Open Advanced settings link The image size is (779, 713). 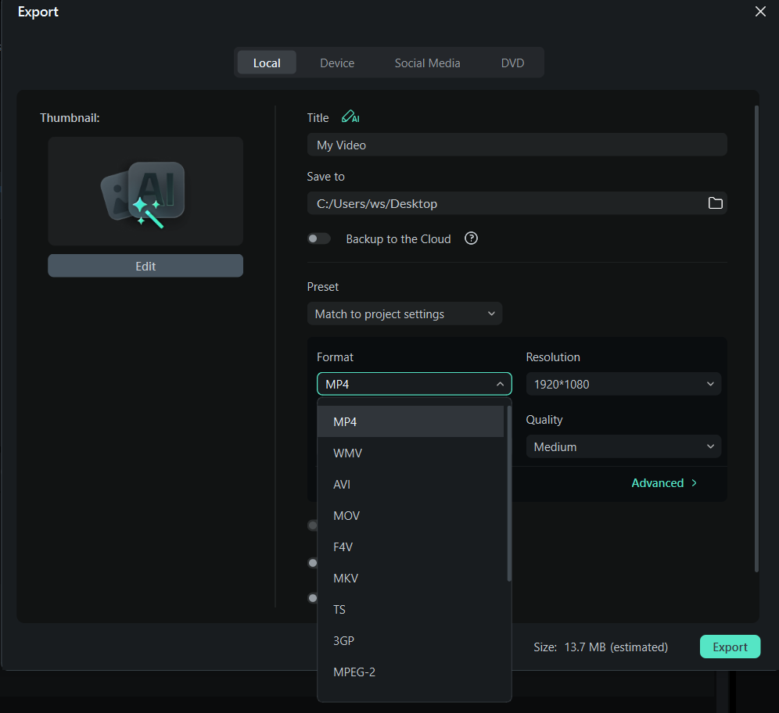coord(664,482)
